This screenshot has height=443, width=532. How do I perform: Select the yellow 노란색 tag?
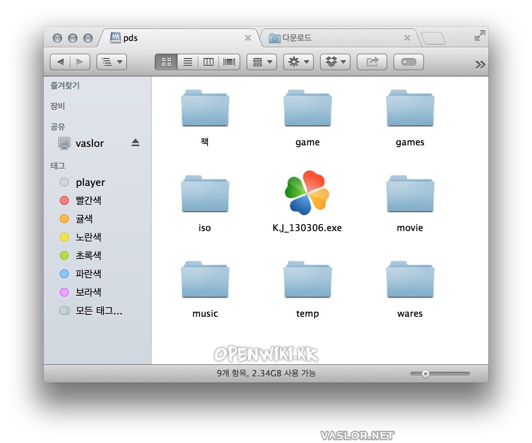point(97,237)
